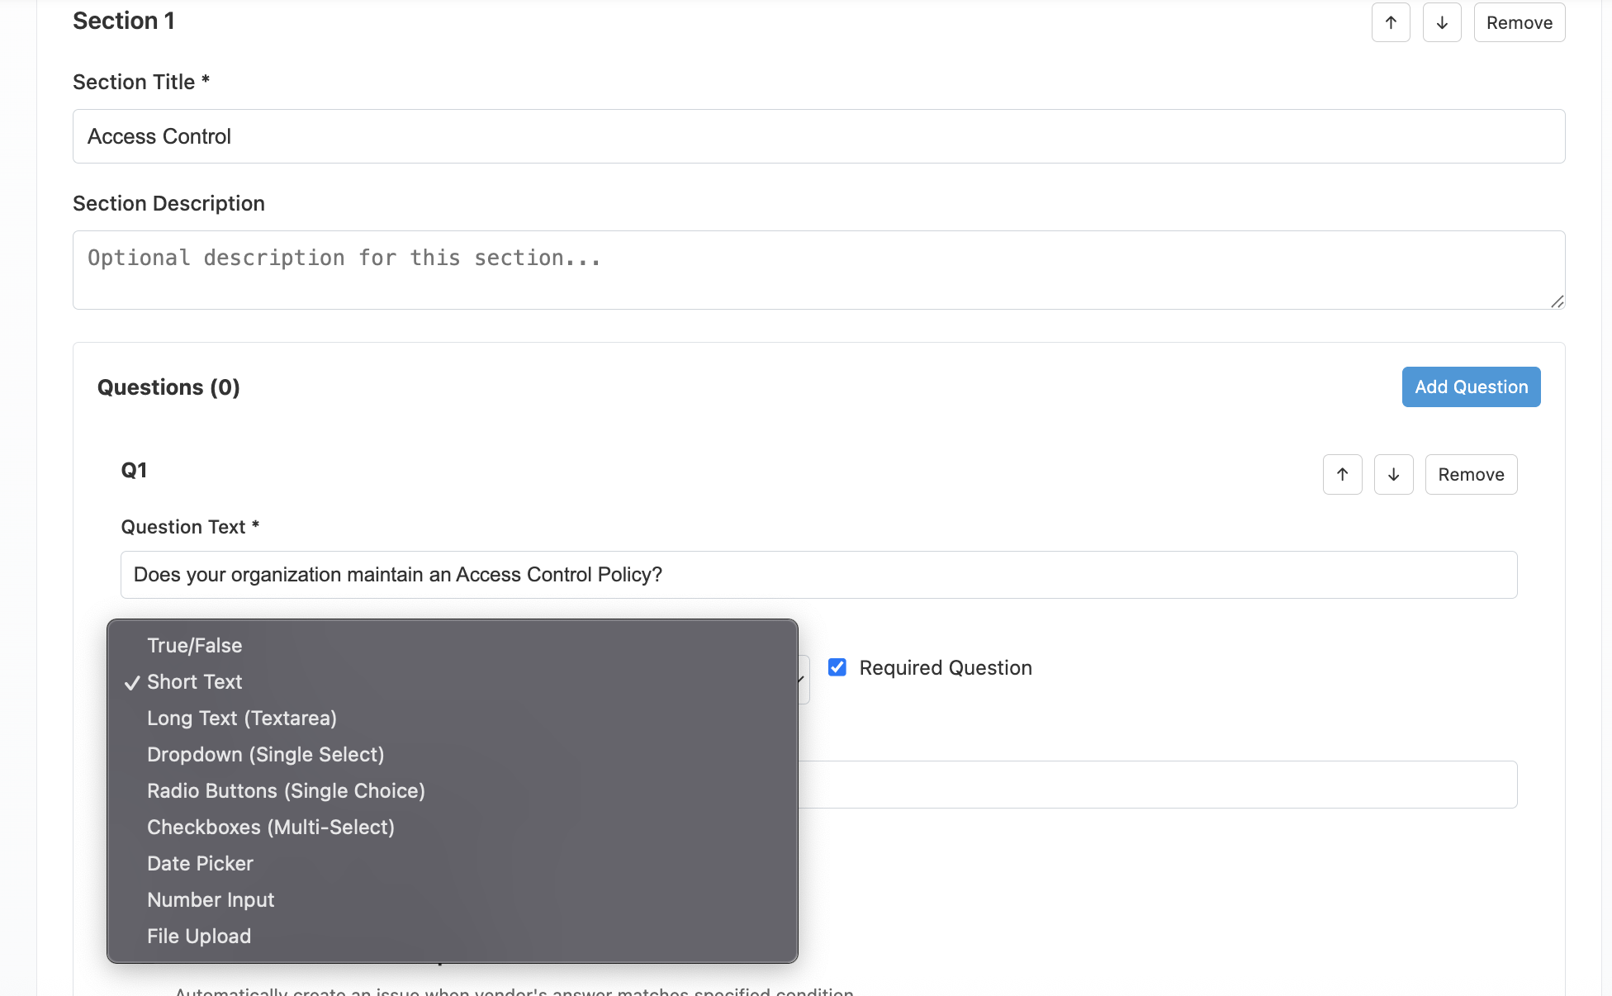Screen dimensions: 1612x996
Task: Move Section 1 up using the up arrow
Action: click(x=1391, y=21)
